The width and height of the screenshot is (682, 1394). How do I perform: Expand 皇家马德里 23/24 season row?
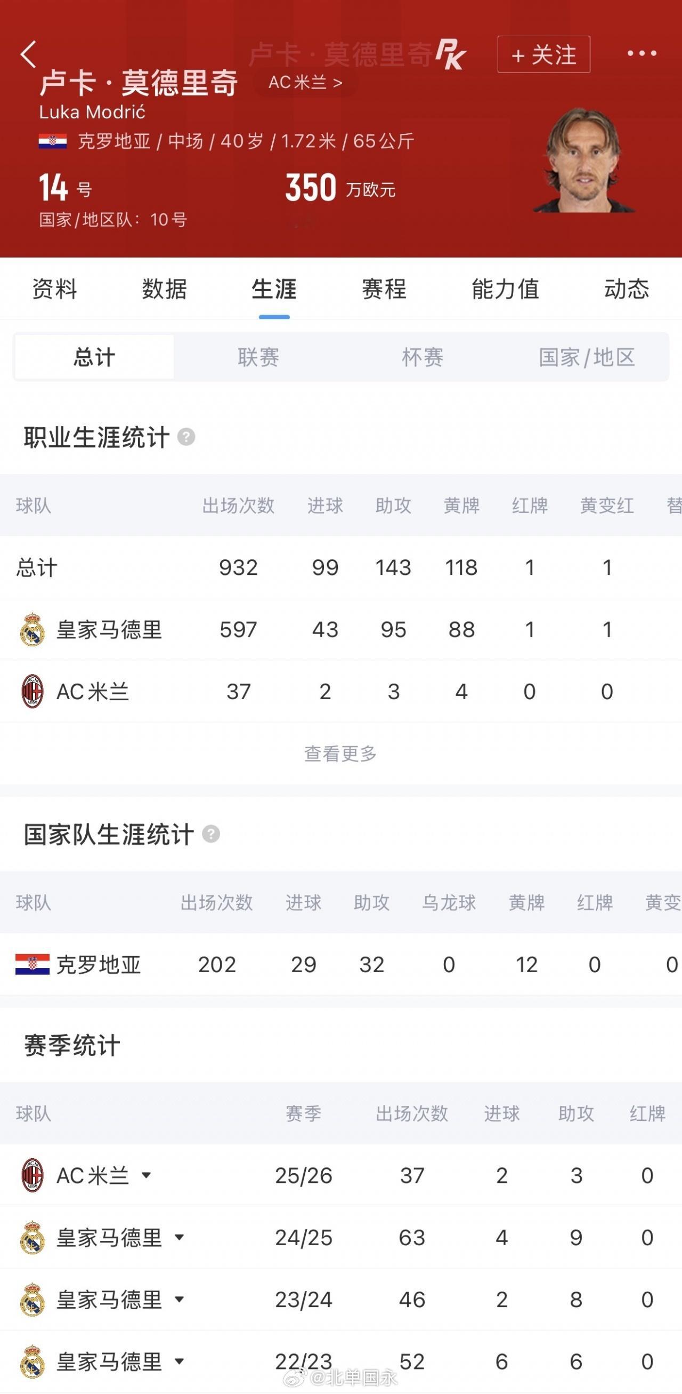coord(180,1299)
